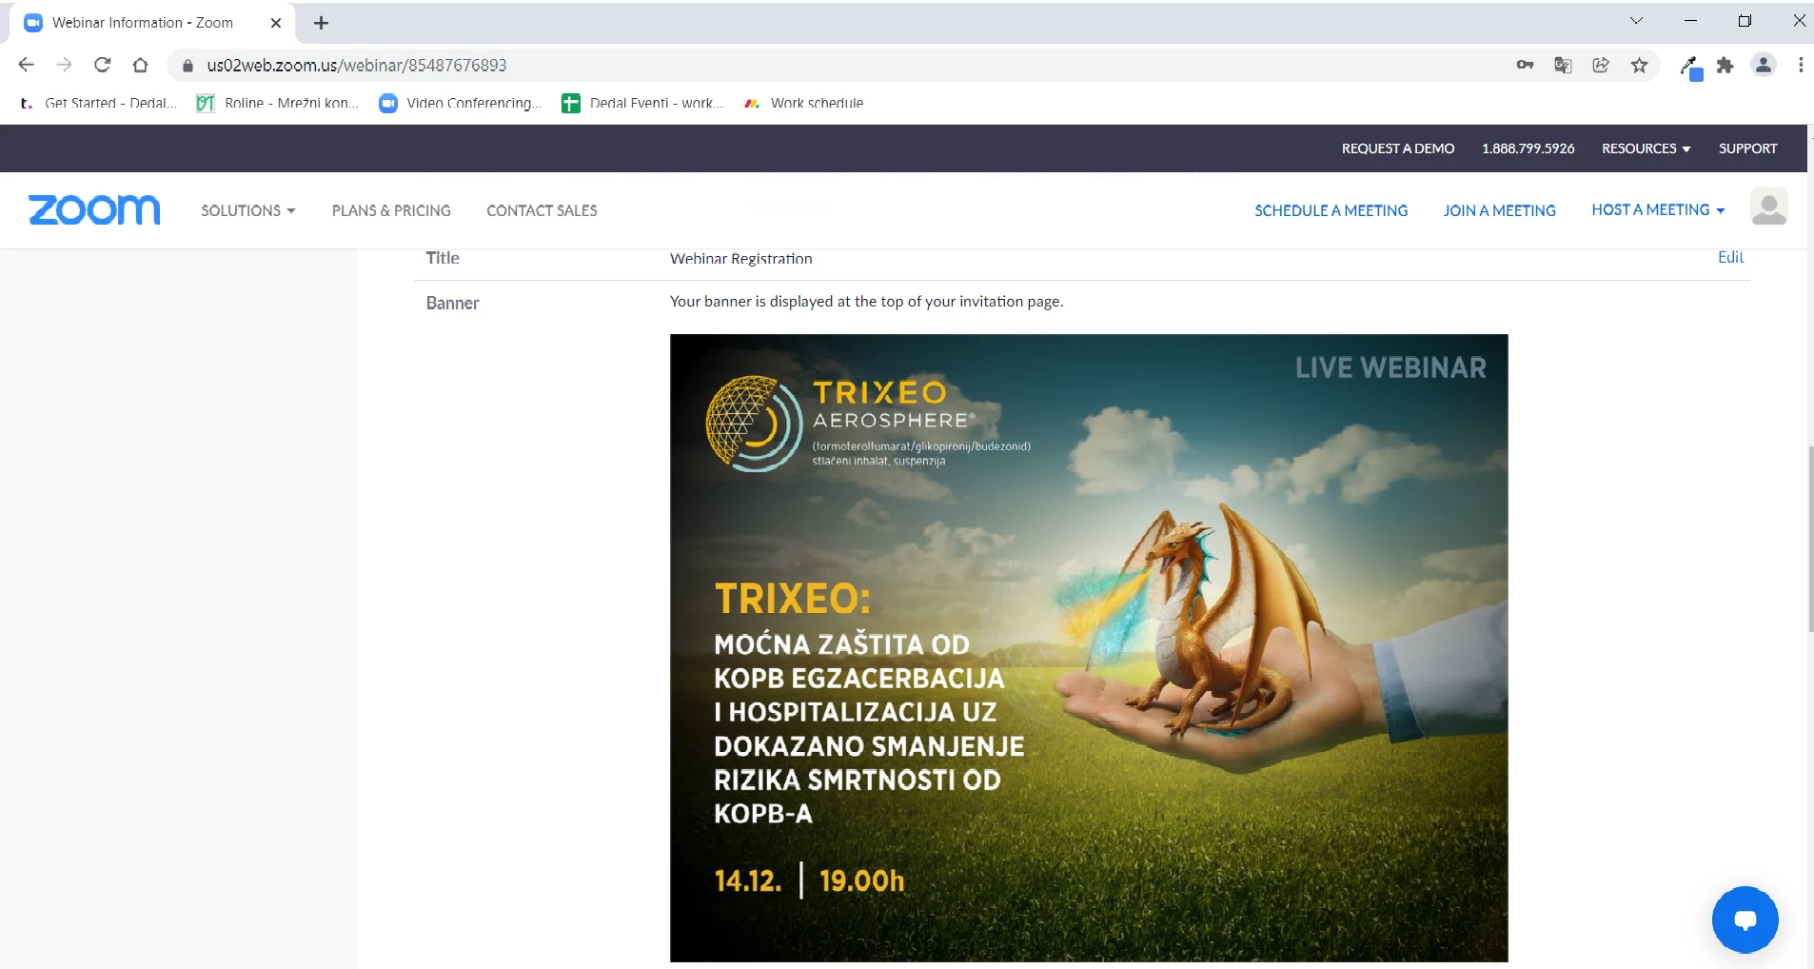Click Join a Meeting
The height and width of the screenshot is (969, 1814).
pos(1499,210)
